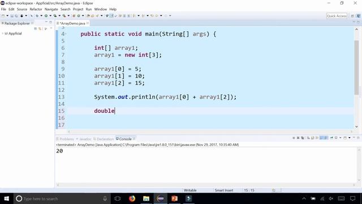Open the Console display selected dropdown
362x204 pixels.
click(x=341, y=138)
